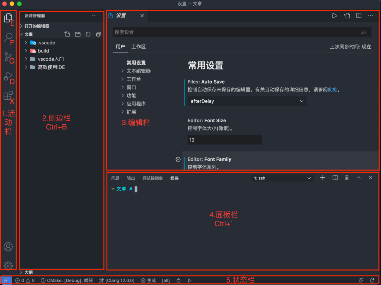Split the editor to the right
This screenshot has width=381, height=285.
point(359,16)
